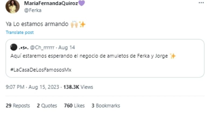View the 2 Quotes list
Viewport: 207px width, 114px height.
(47, 106)
